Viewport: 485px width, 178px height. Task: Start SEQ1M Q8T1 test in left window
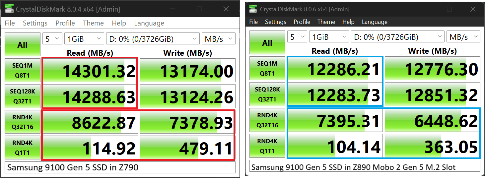point(23,71)
